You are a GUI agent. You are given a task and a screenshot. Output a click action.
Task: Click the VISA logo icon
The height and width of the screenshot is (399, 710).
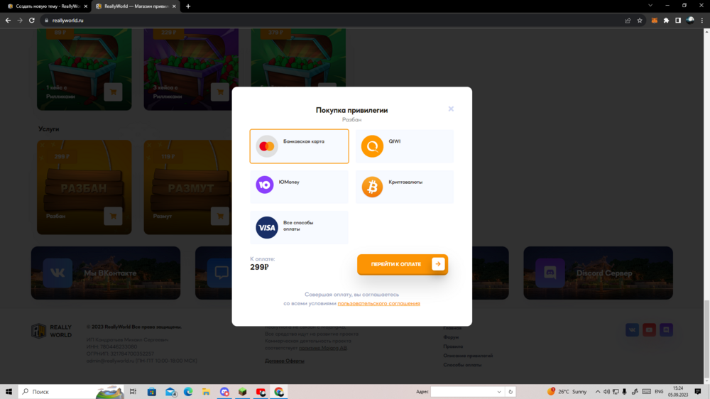[267, 227]
